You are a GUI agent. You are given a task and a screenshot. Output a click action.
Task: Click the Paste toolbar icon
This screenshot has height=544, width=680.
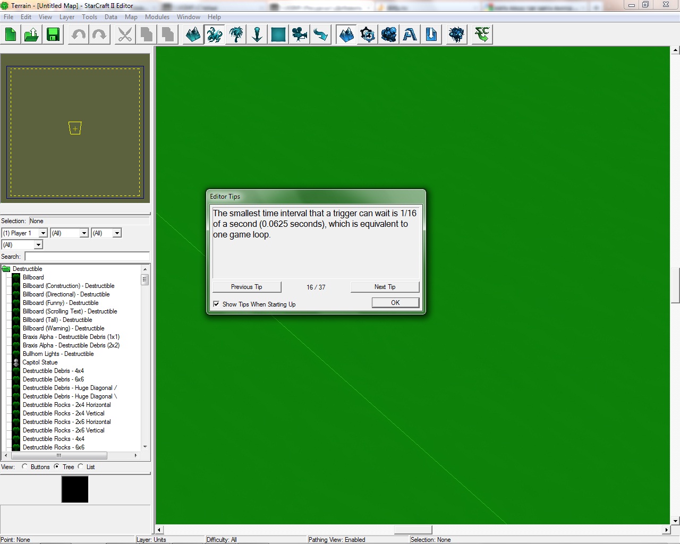(168, 35)
